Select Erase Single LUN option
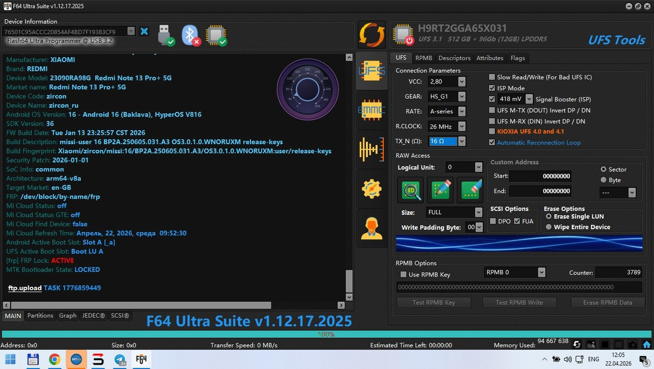 (549, 216)
